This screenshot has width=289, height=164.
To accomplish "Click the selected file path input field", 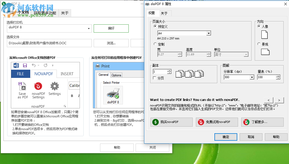I will (x=49, y=43).
